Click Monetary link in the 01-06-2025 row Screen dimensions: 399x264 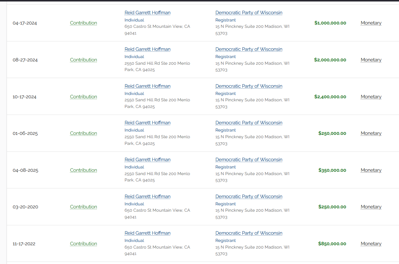coord(371,133)
